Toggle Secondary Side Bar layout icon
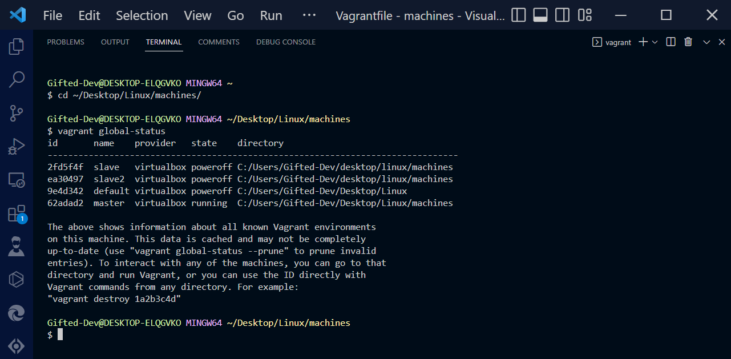The image size is (731, 359). tap(562, 15)
